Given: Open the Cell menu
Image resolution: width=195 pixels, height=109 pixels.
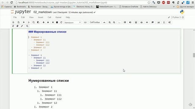Looking at the screenshot, I should point(49,17).
